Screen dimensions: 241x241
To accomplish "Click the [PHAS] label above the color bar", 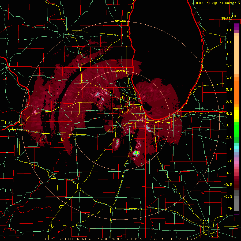I will click(x=226, y=18).
